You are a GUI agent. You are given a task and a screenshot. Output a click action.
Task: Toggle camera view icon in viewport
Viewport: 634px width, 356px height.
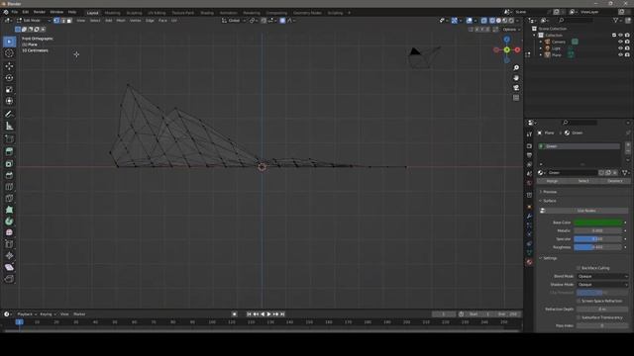click(516, 88)
